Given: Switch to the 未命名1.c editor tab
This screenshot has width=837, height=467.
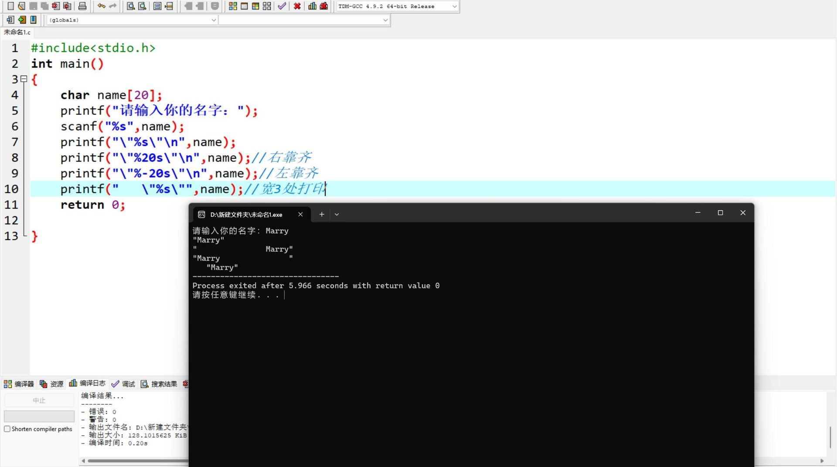Looking at the screenshot, I should click(x=17, y=32).
